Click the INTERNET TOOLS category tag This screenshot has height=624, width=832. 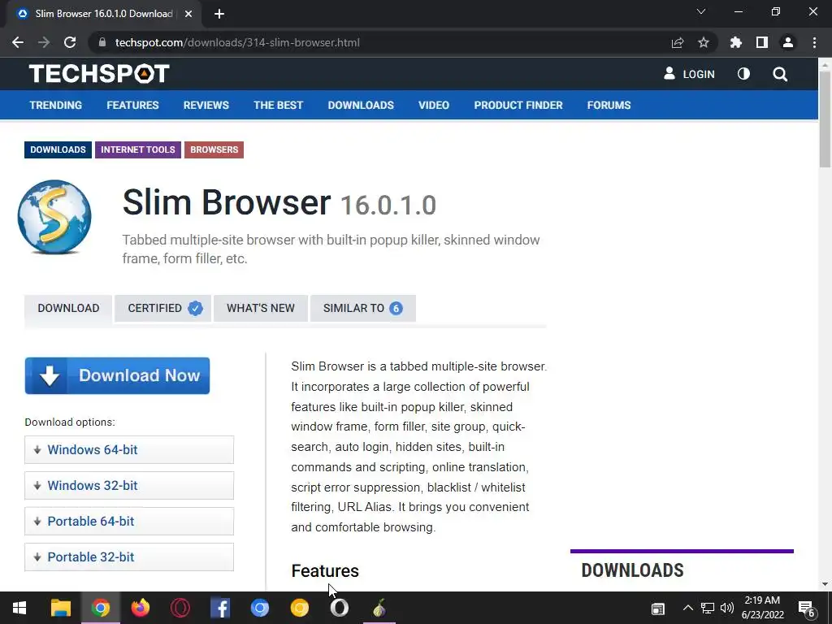click(x=138, y=149)
